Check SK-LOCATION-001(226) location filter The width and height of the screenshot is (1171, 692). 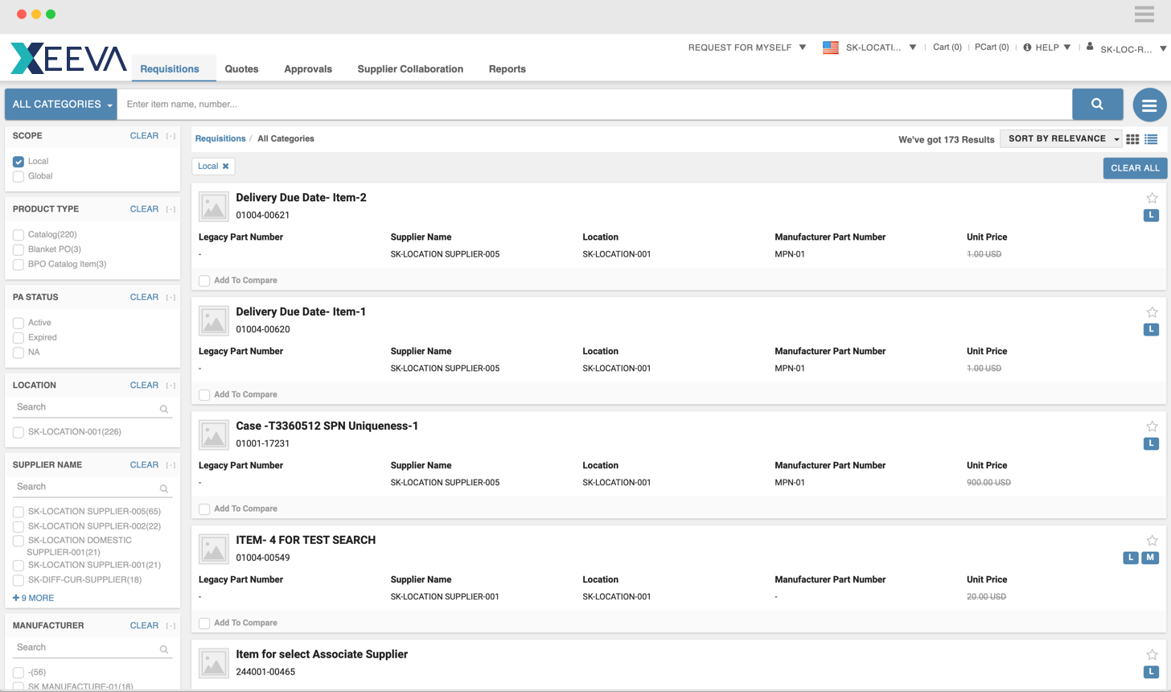coord(18,432)
